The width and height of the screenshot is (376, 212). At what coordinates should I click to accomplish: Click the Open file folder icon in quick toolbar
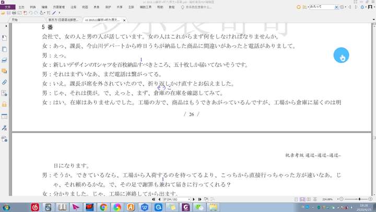tap(3, 13)
